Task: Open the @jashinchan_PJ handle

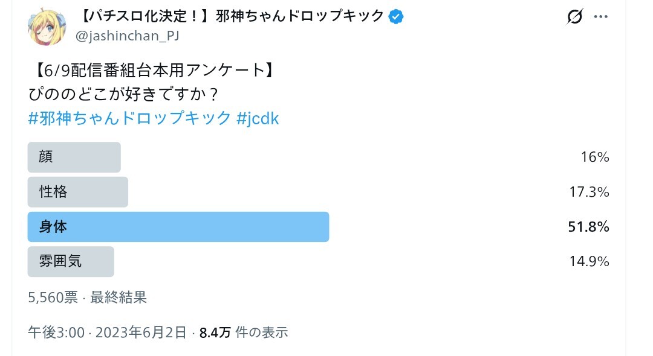Action: pos(127,36)
